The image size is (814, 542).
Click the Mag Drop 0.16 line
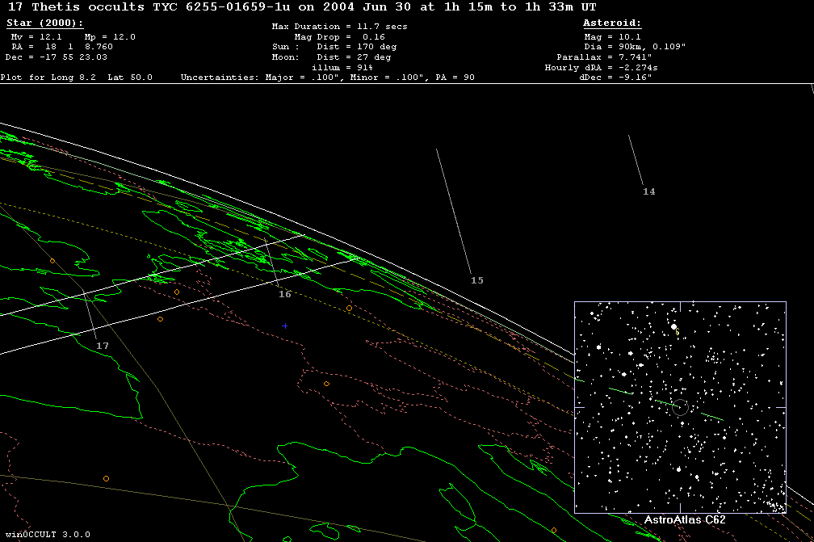339,37
